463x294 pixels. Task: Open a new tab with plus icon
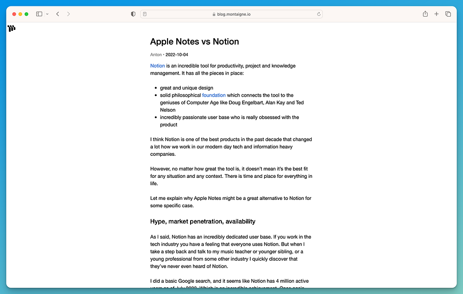click(437, 14)
